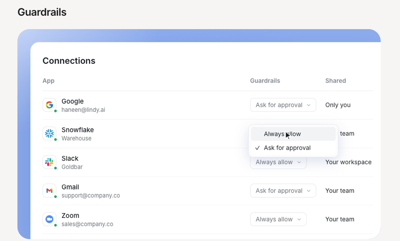400x241 pixels.
Task: Open Zoom's Always allow dropdown
Action: pos(278,219)
